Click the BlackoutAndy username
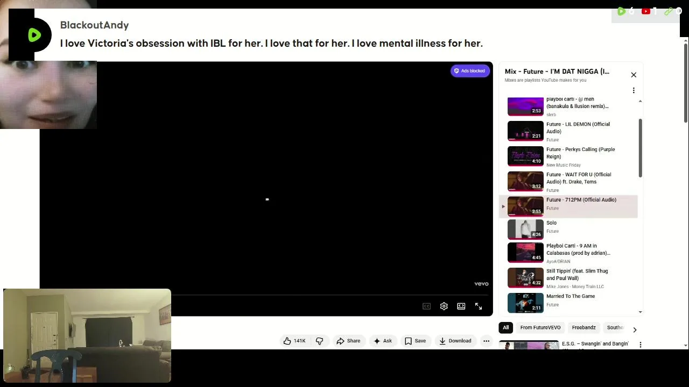This screenshot has width=689, height=387. [x=94, y=25]
